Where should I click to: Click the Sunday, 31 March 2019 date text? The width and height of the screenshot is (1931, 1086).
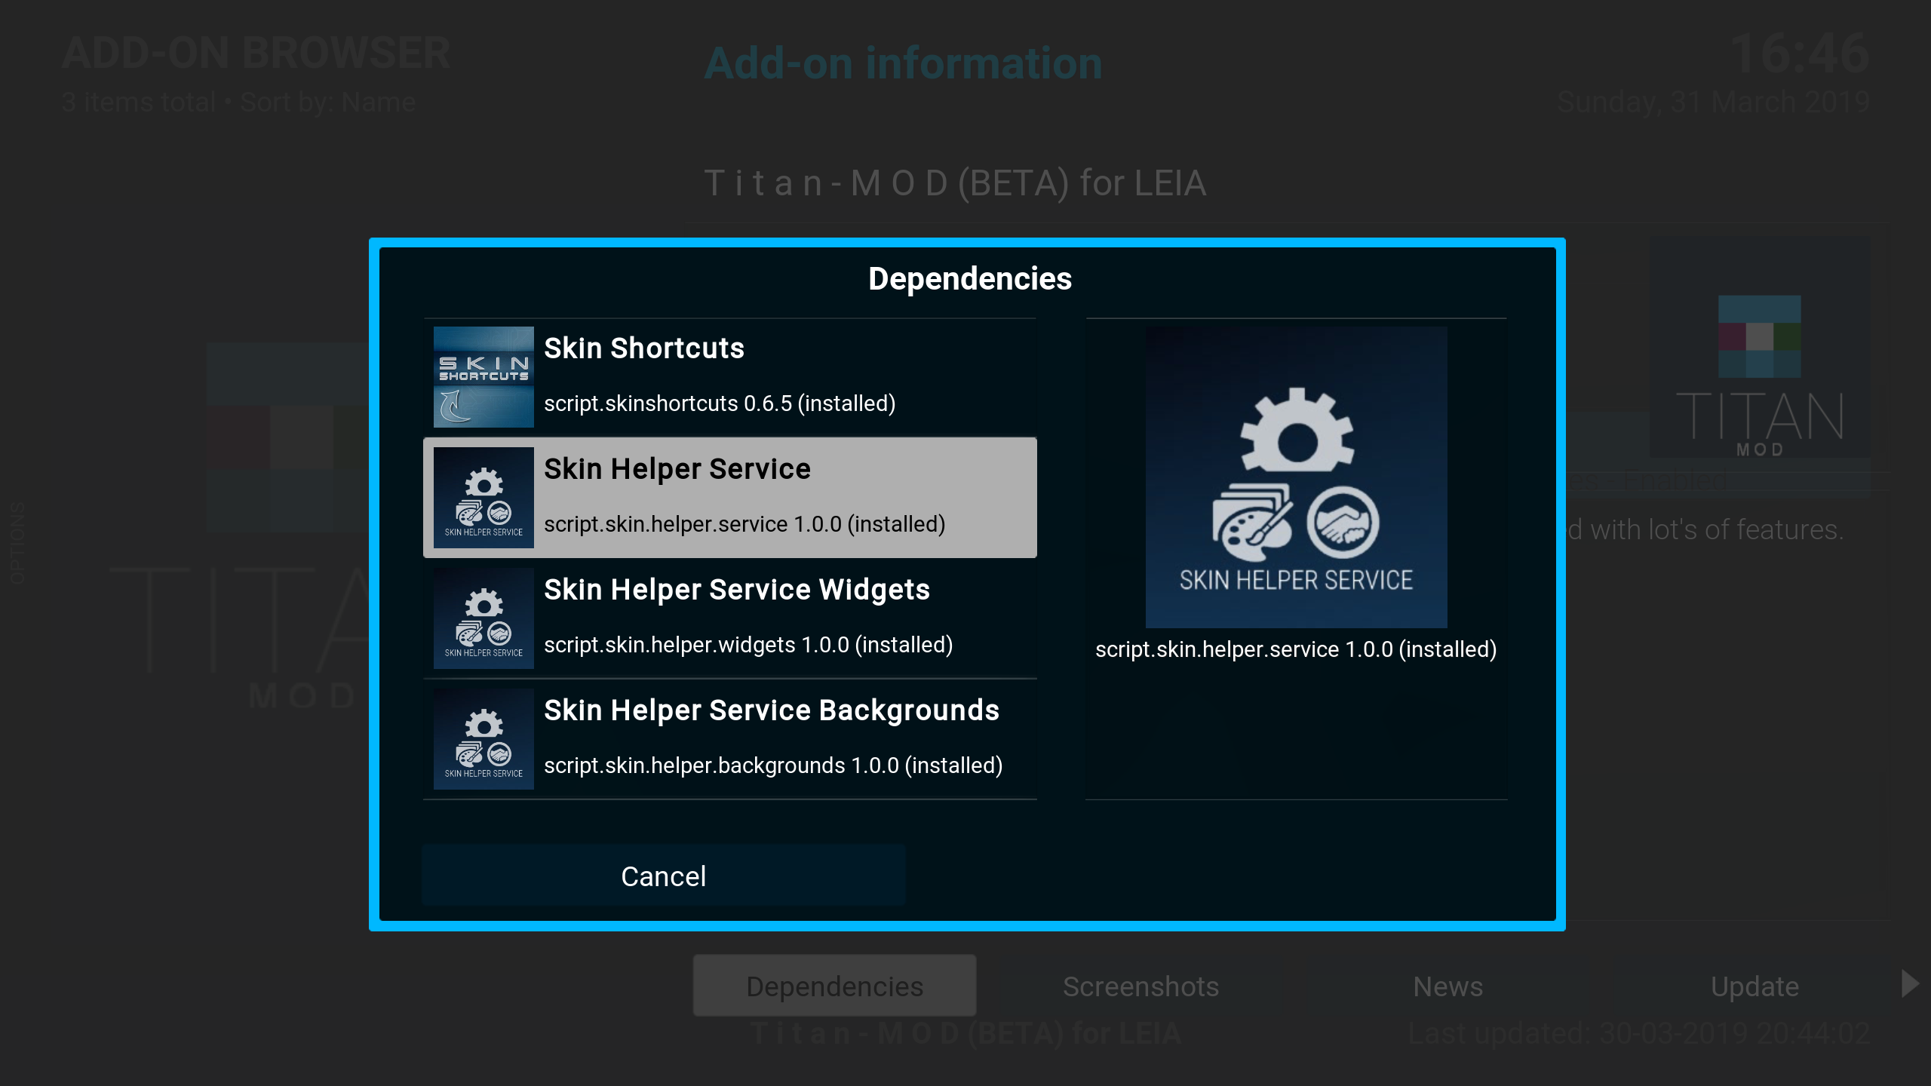point(1713,103)
